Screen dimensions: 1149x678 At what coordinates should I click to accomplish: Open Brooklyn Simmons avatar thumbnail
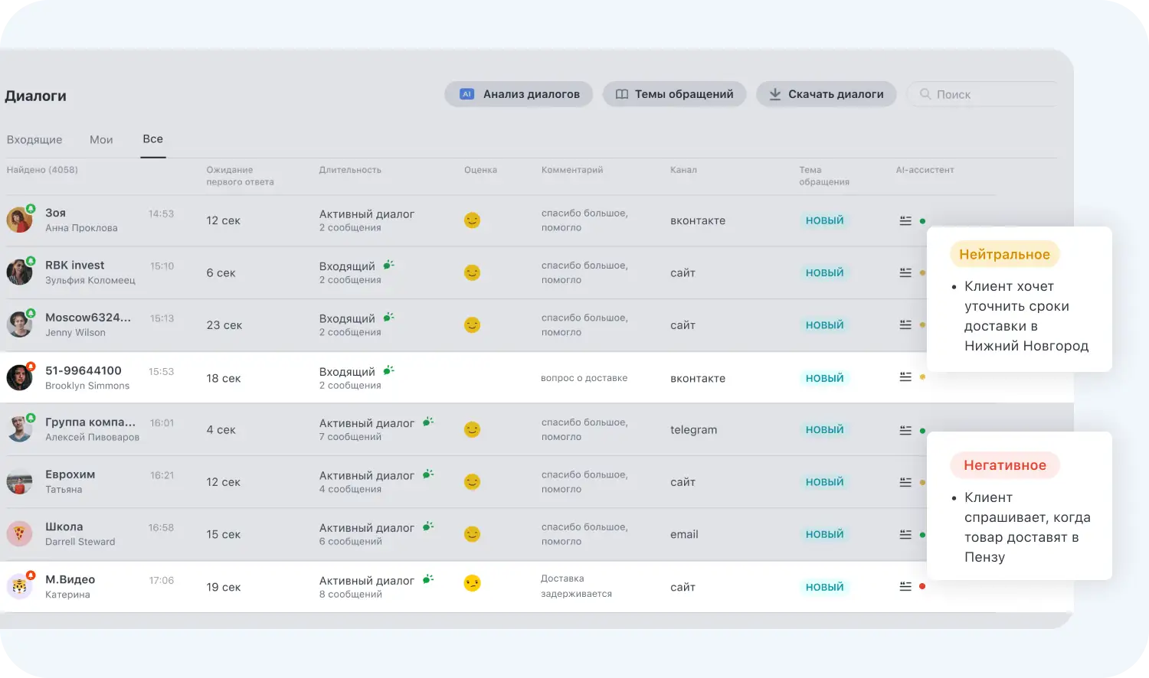pyautogui.click(x=19, y=377)
